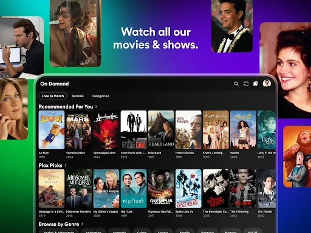The image size is (311, 233).
Task: Open the Lady in the Water poster
Action: [x=267, y=130]
